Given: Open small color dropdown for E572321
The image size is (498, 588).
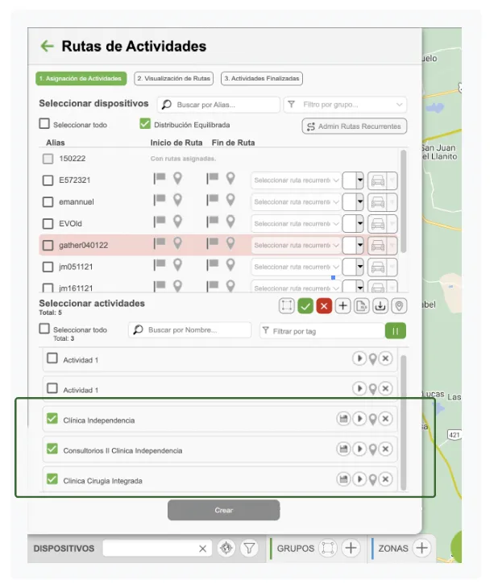Looking at the screenshot, I should [x=353, y=180].
